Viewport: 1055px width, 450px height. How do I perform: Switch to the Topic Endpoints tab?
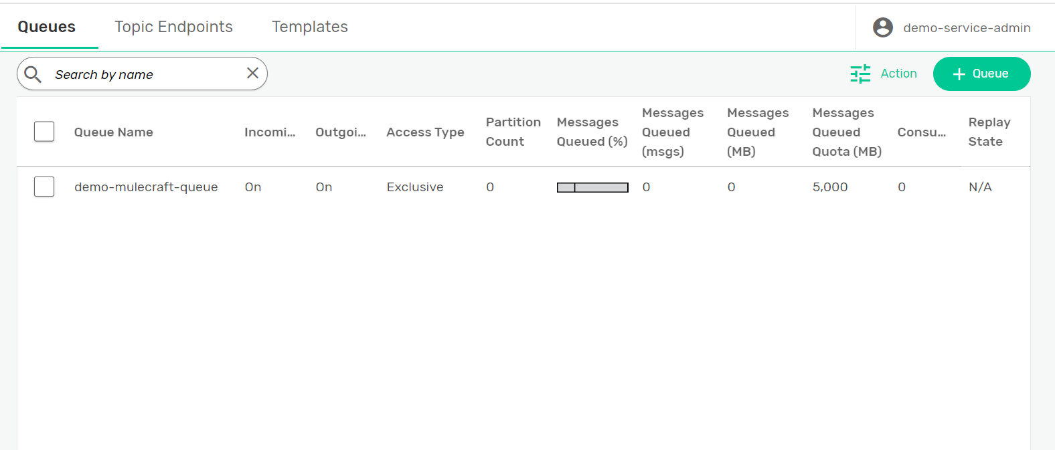pos(173,27)
